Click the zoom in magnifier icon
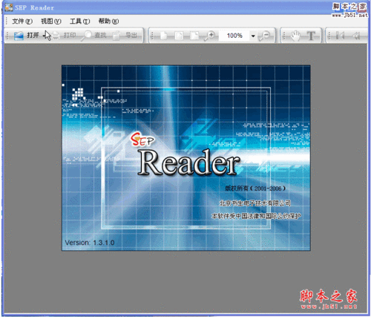Viewport: 371px width, 317px height. coord(209,36)
